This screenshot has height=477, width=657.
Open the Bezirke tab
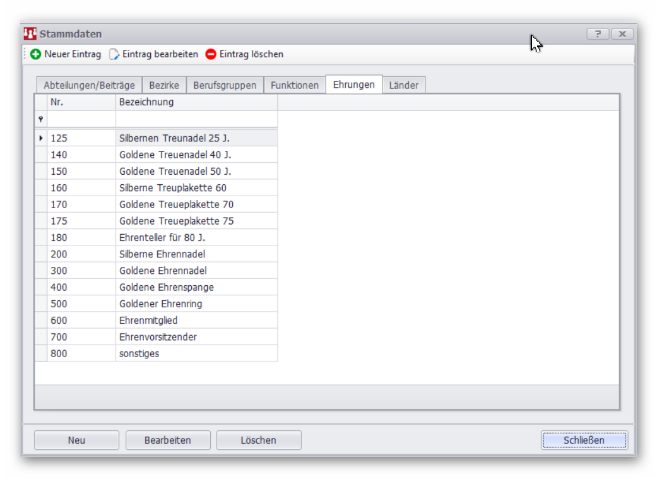[x=164, y=85]
